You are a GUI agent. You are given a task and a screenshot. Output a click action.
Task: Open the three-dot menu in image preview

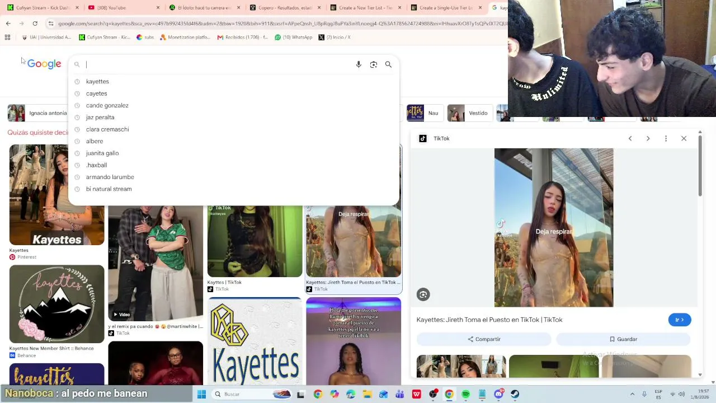click(x=666, y=138)
